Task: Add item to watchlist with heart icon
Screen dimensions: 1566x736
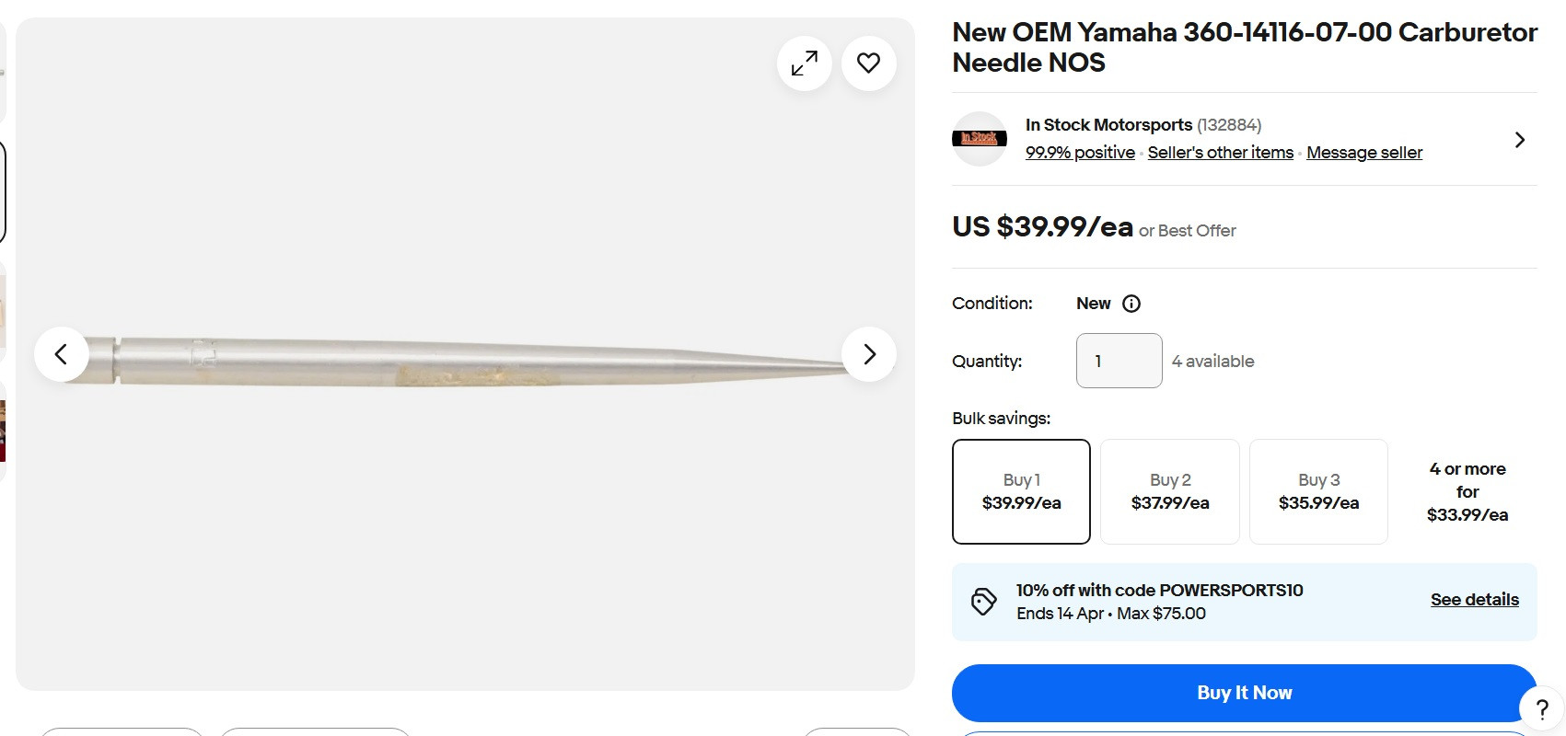Action: click(868, 63)
